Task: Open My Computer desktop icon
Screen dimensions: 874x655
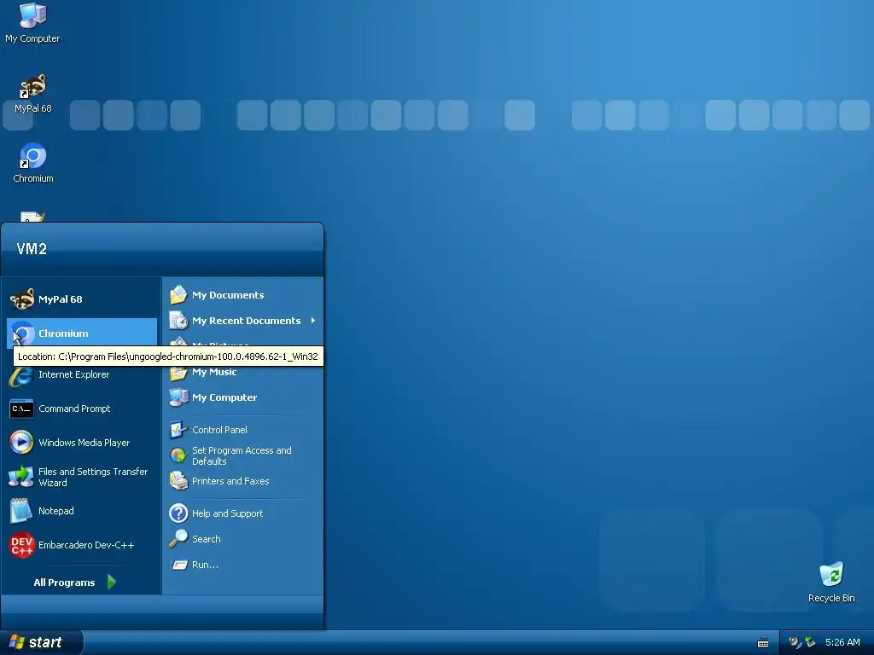Action: (32, 23)
